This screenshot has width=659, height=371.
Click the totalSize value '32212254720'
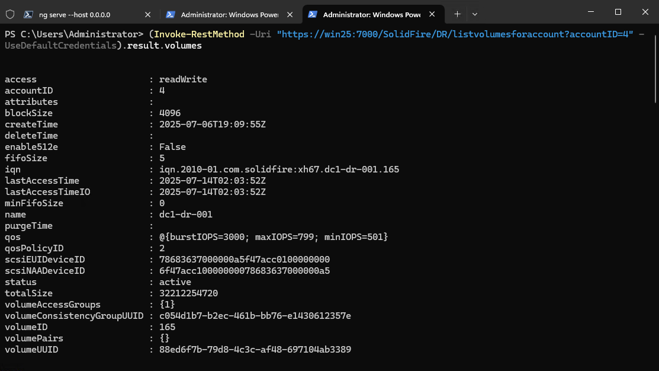coord(188,293)
